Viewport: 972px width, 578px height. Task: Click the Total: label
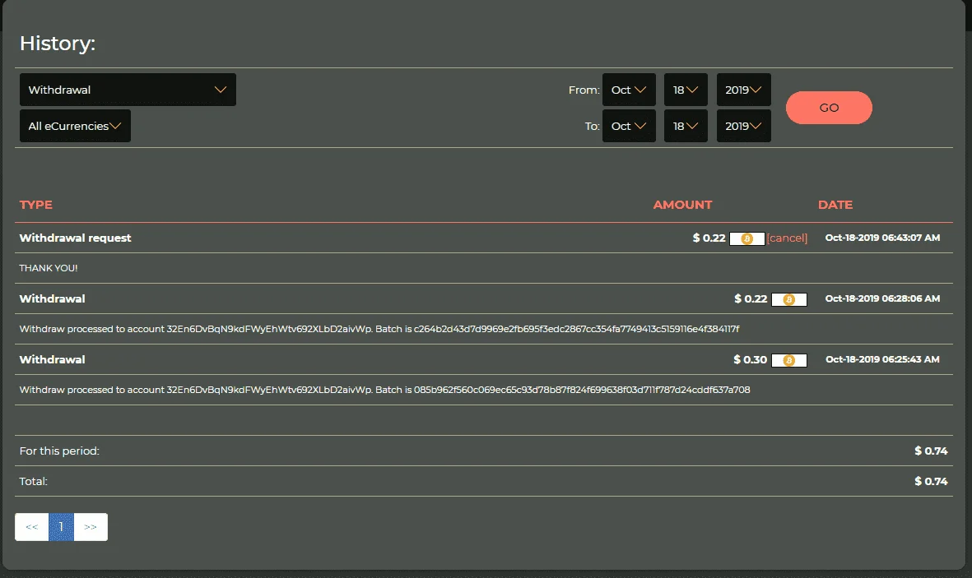click(34, 481)
